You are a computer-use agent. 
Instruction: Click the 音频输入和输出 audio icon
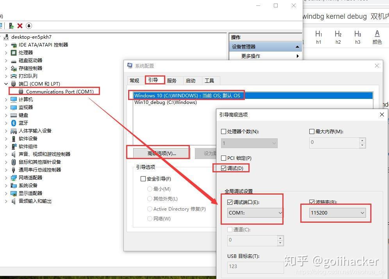pyautogui.click(x=14, y=201)
